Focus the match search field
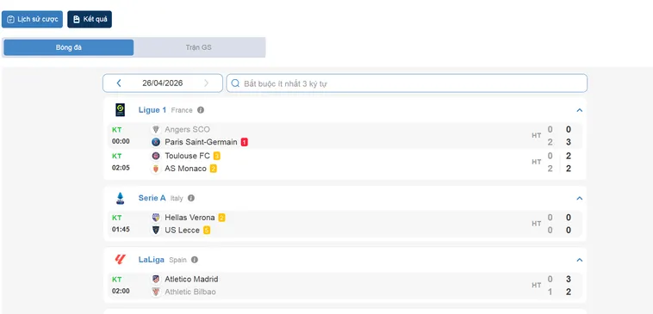The height and width of the screenshot is (314, 653). pyautogui.click(x=407, y=83)
